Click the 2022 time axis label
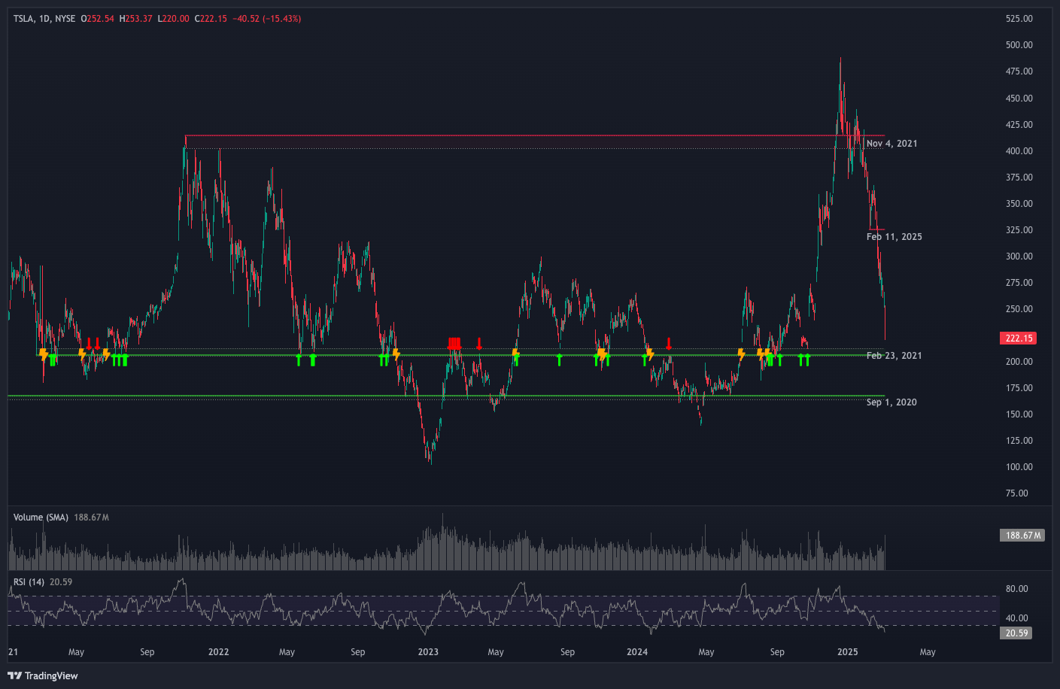 [x=219, y=652]
